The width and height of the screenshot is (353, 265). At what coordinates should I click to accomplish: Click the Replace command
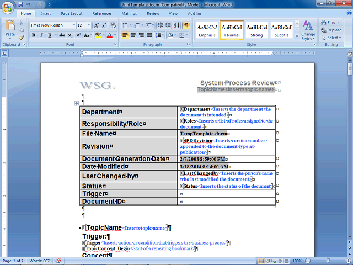331,30
